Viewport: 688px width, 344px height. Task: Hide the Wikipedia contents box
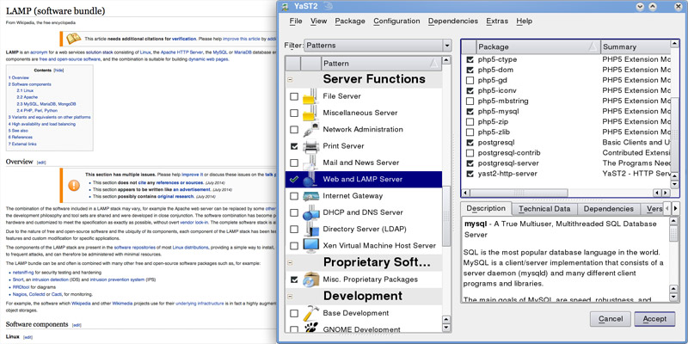tap(58, 71)
